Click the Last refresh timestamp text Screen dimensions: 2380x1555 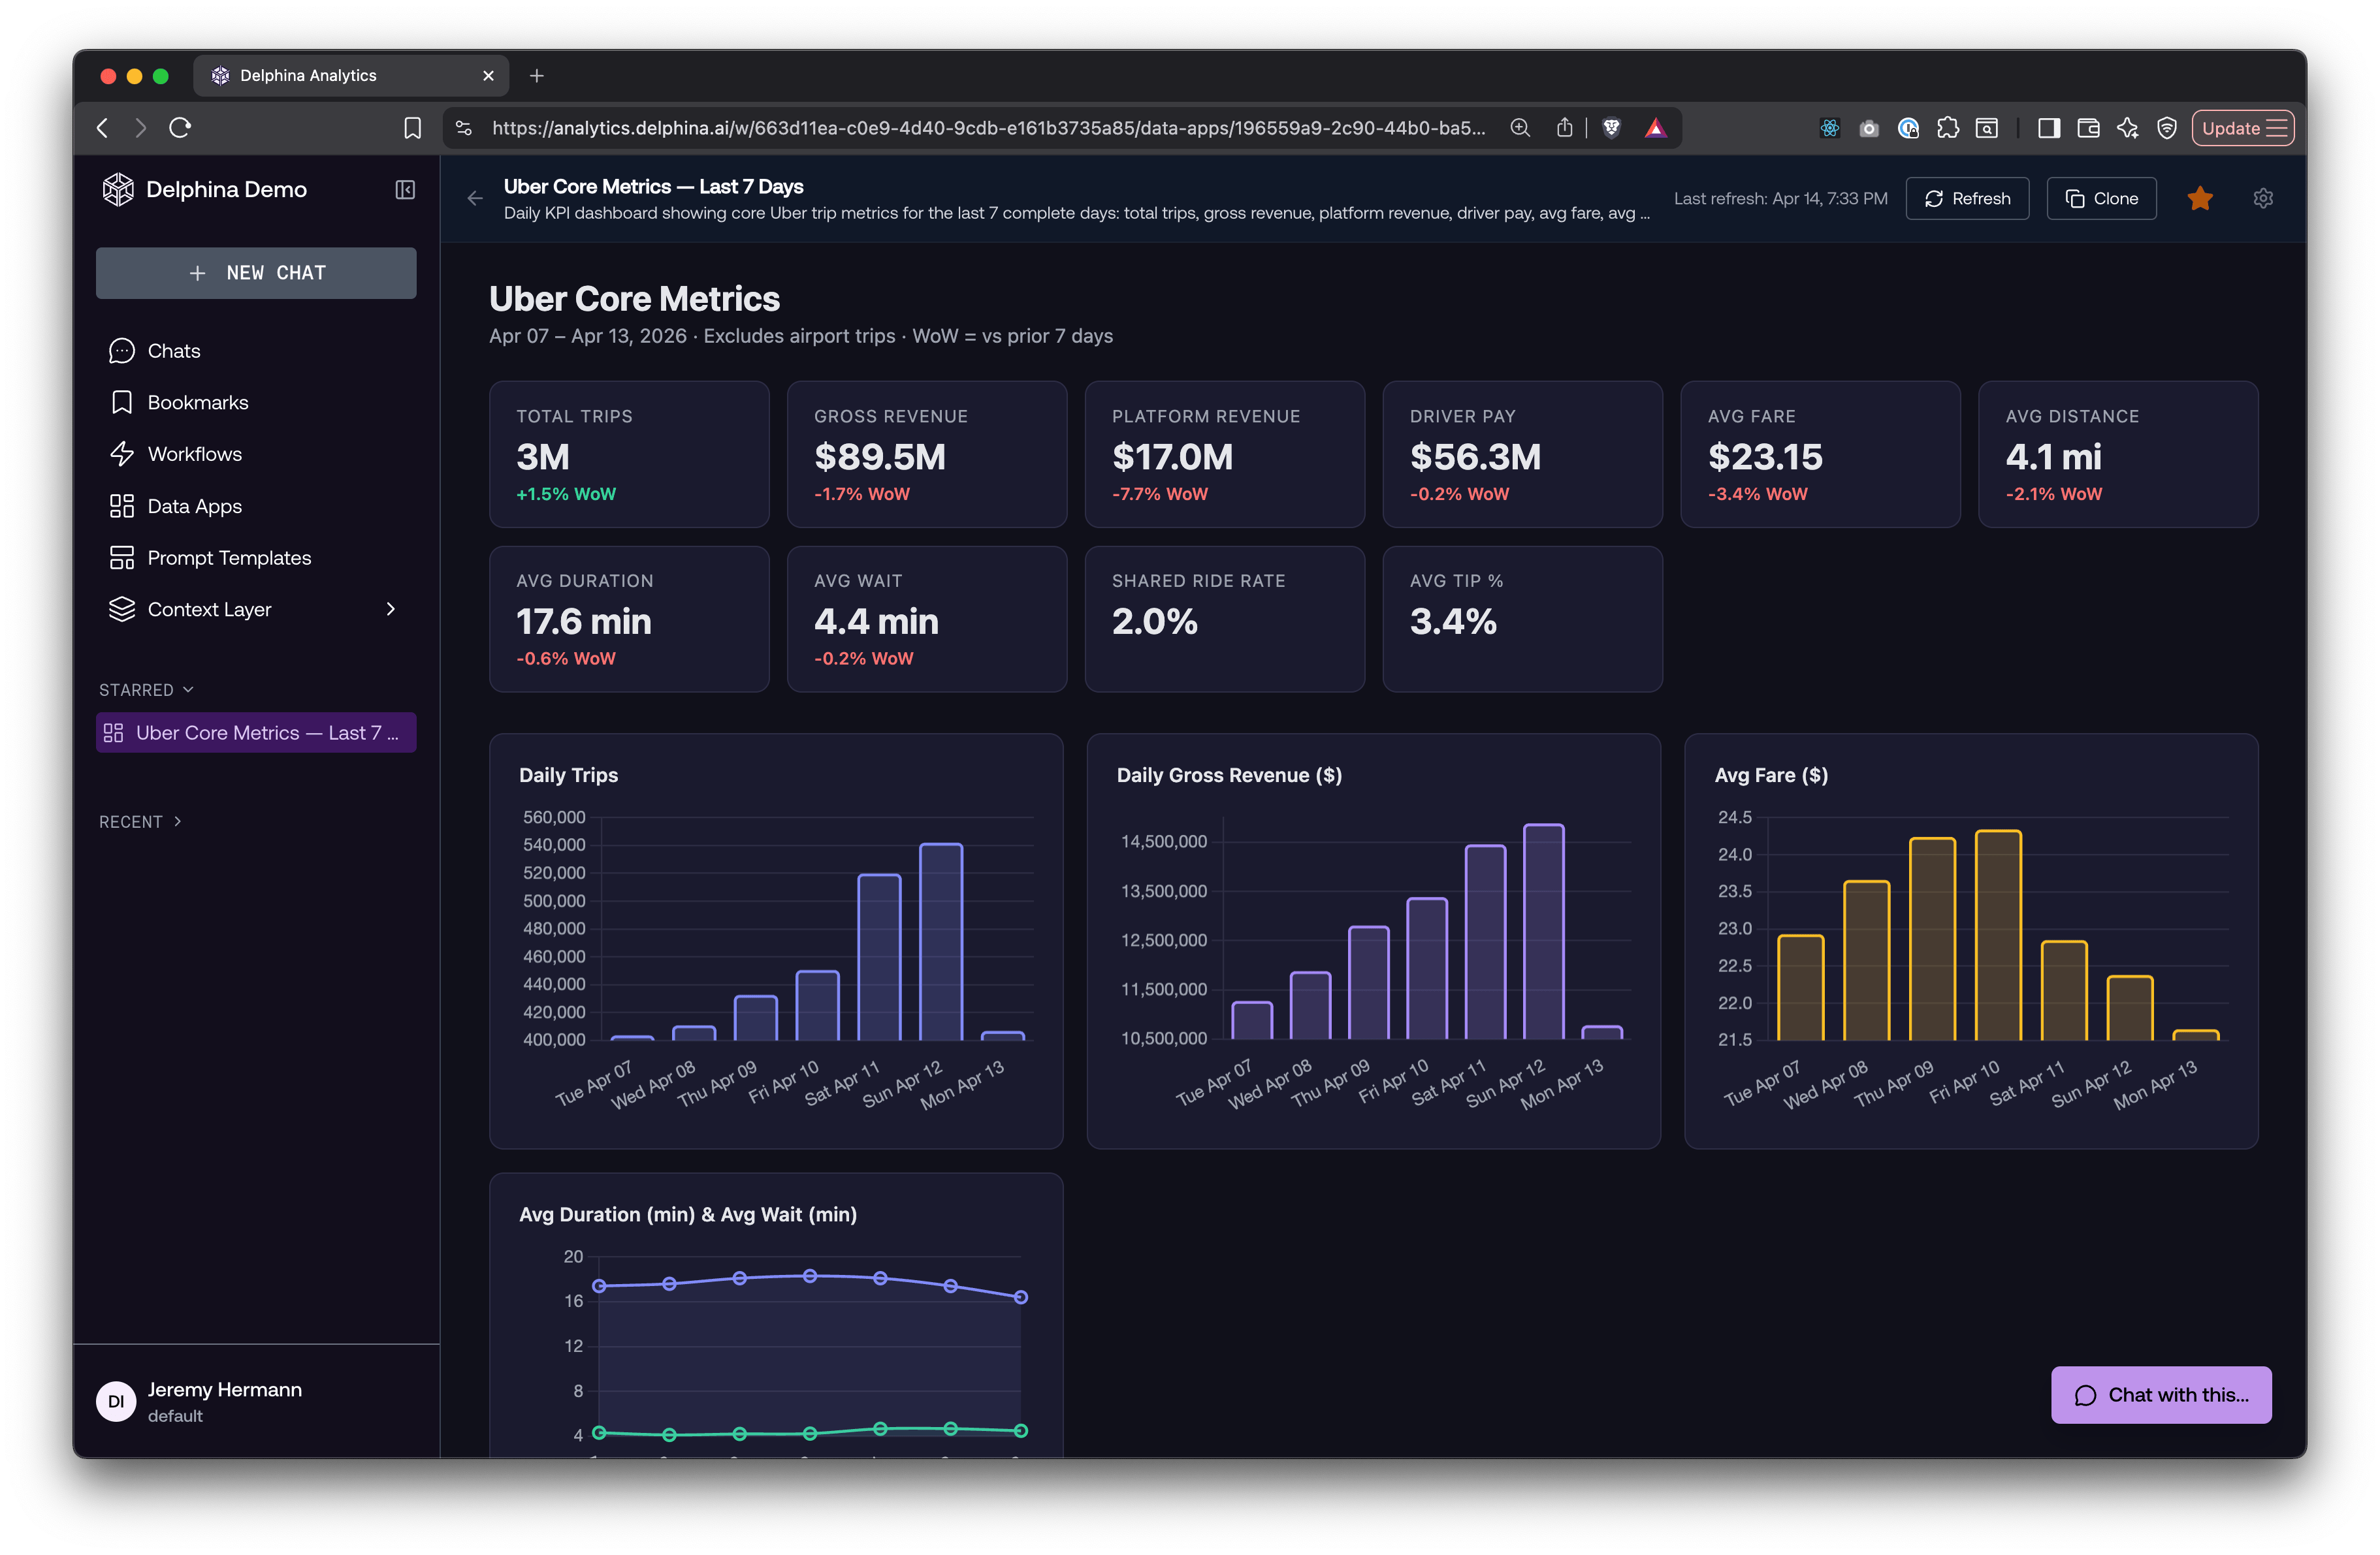(1780, 199)
